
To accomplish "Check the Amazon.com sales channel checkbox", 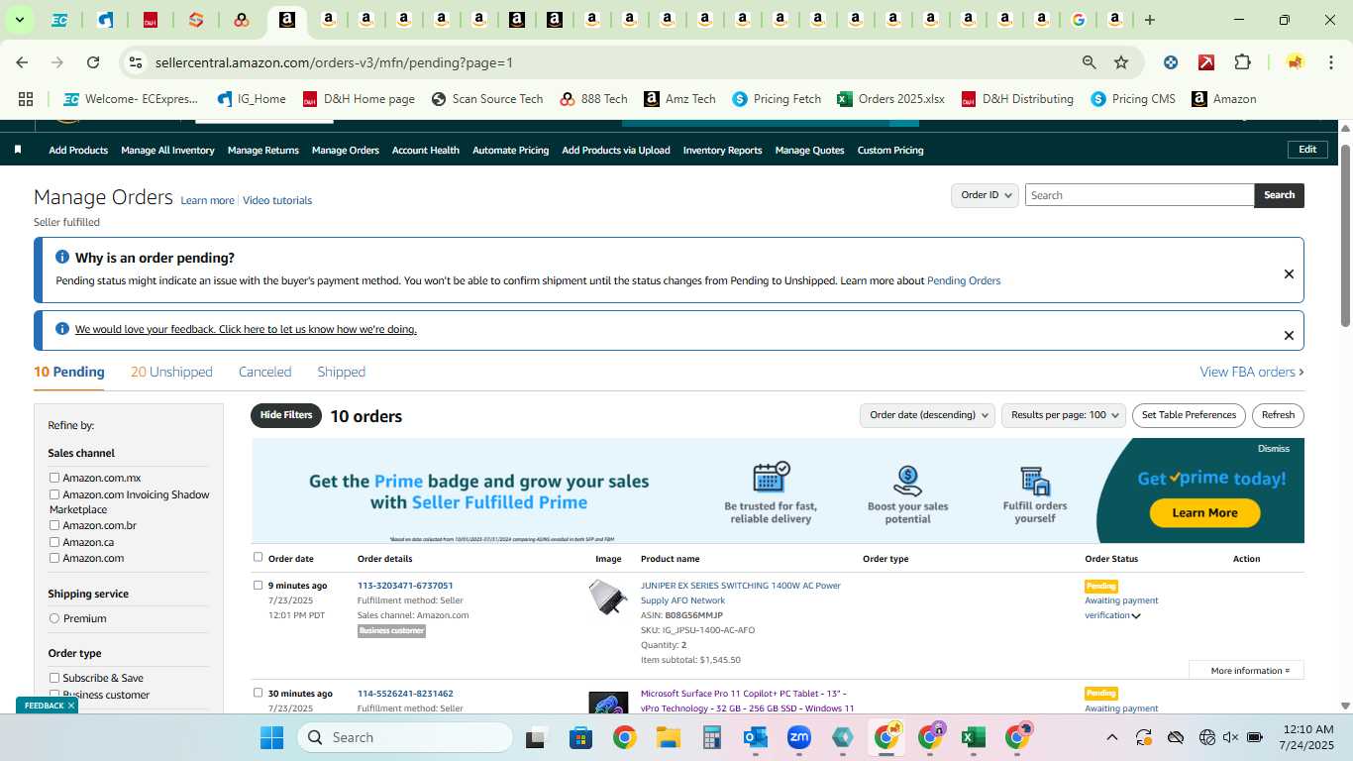I will [x=54, y=558].
